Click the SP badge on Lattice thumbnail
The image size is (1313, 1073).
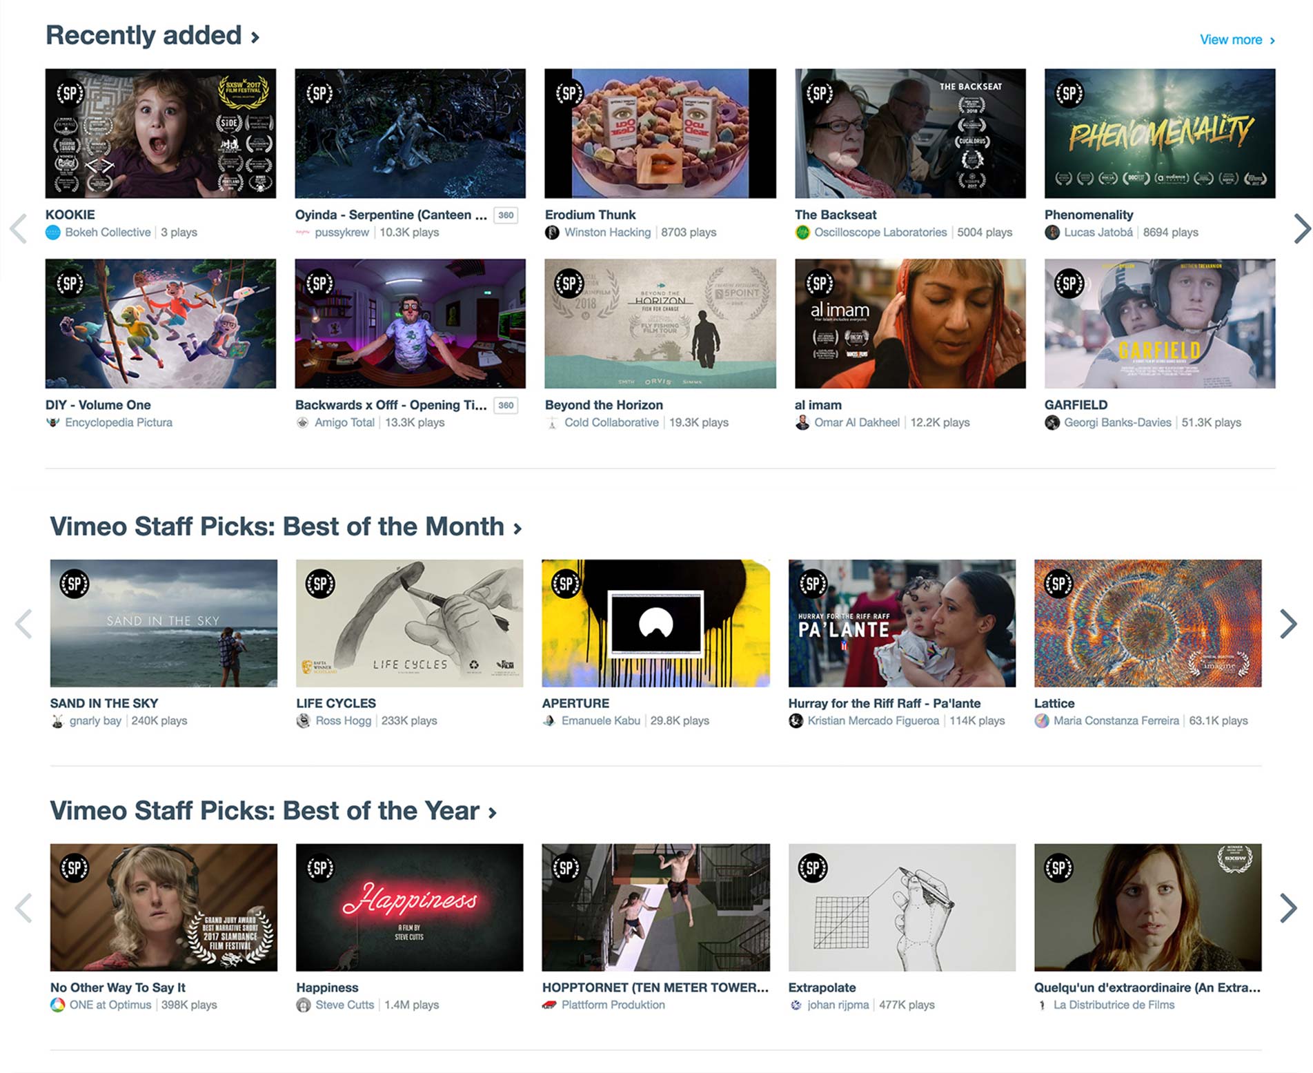coord(1058,584)
